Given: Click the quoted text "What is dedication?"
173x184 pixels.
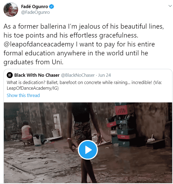Looking at the screenshot, I should 26,82.
